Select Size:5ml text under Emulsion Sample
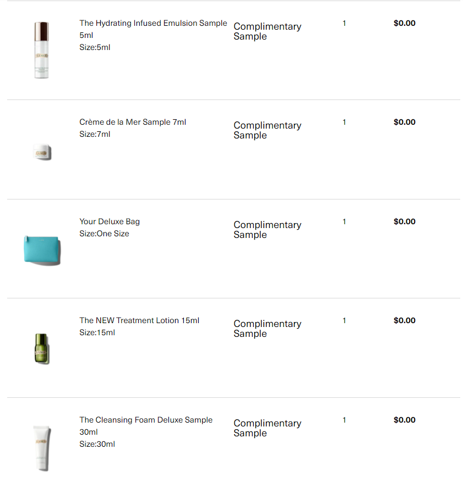The height and width of the screenshot is (488, 463). (x=95, y=47)
